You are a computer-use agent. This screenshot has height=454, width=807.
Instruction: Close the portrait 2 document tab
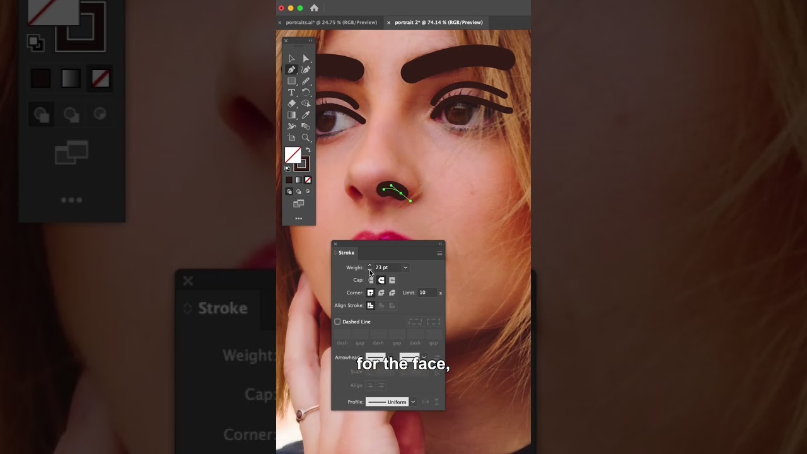pos(388,23)
